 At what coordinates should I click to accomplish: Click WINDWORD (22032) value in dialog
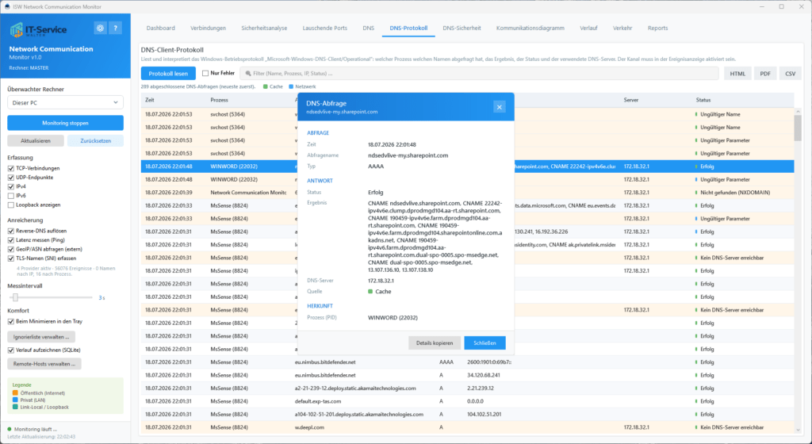click(393, 318)
